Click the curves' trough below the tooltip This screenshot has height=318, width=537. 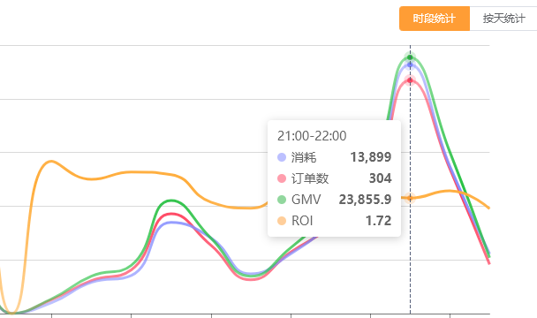tap(251, 276)
